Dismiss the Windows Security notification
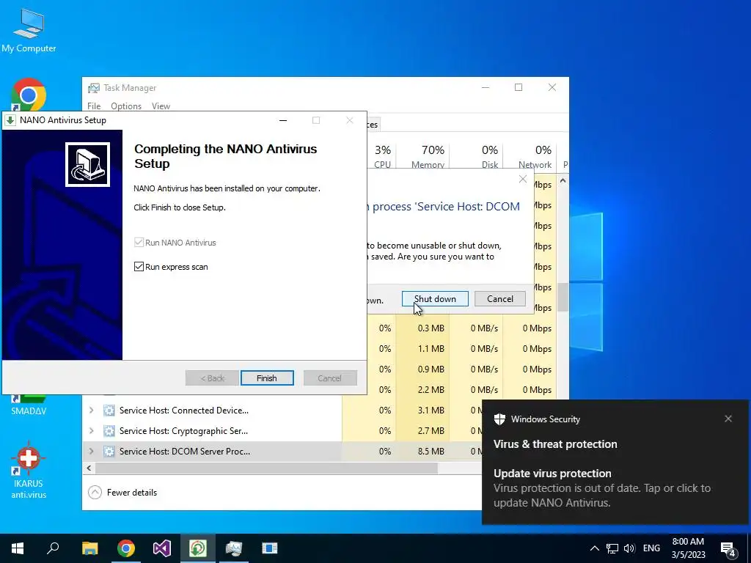This screenshot has width=751, height=563. coord(728,419)
